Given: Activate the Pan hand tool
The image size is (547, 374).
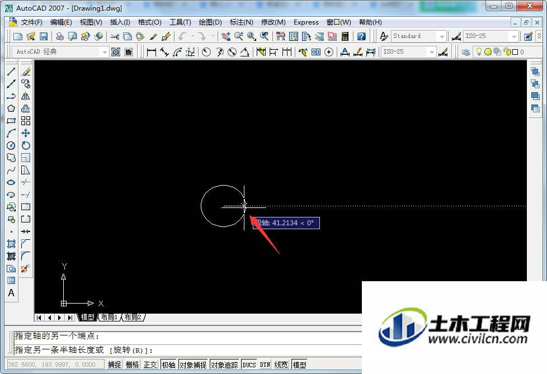Looking at the screenshot, I should coord(226,36).
